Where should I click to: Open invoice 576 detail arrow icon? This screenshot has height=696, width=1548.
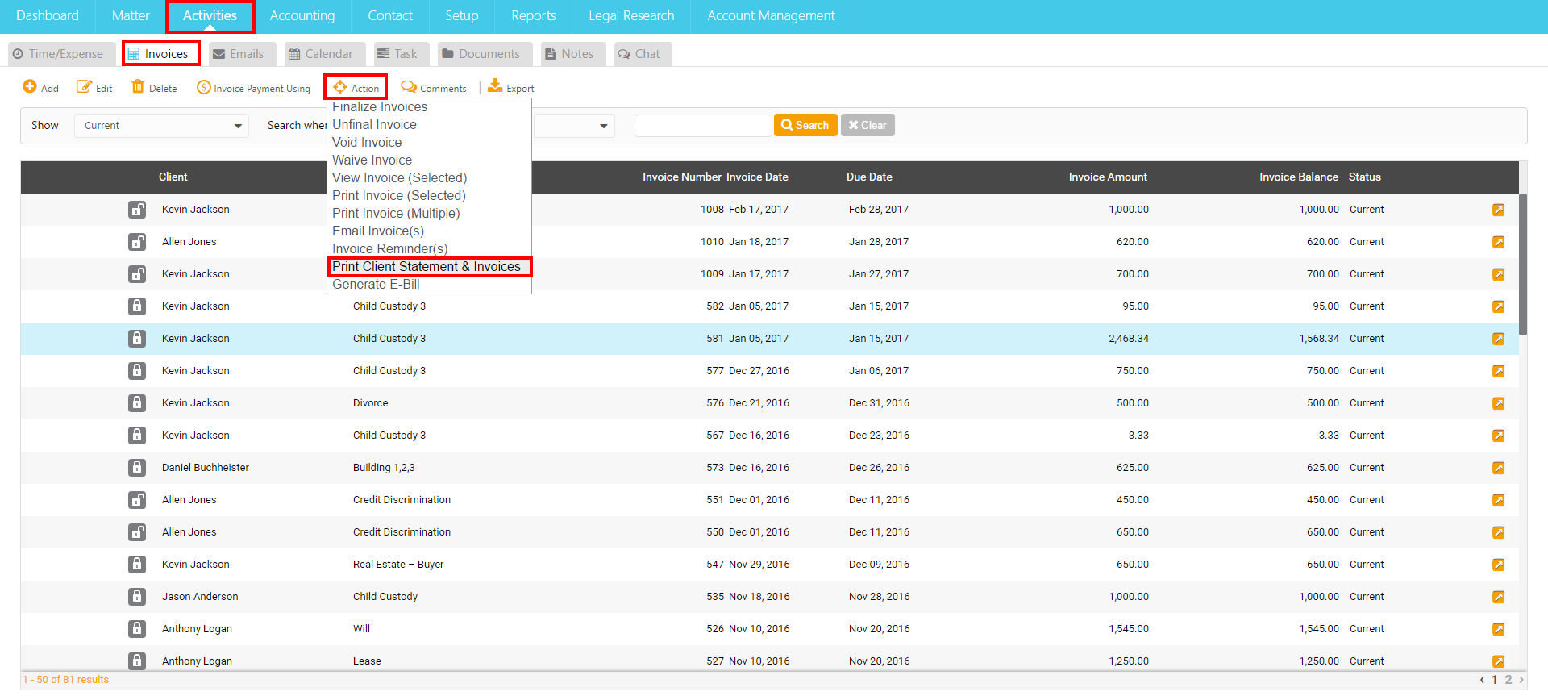(x=1498, y=403)
